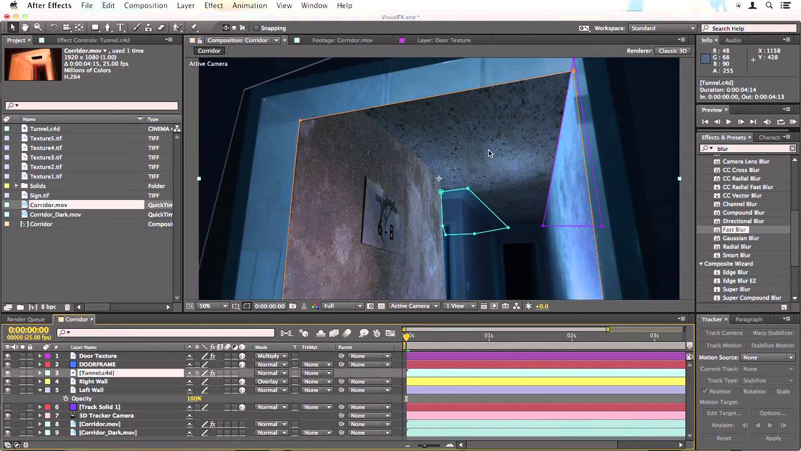Click the pick whip for Door Texture parent

342,356
